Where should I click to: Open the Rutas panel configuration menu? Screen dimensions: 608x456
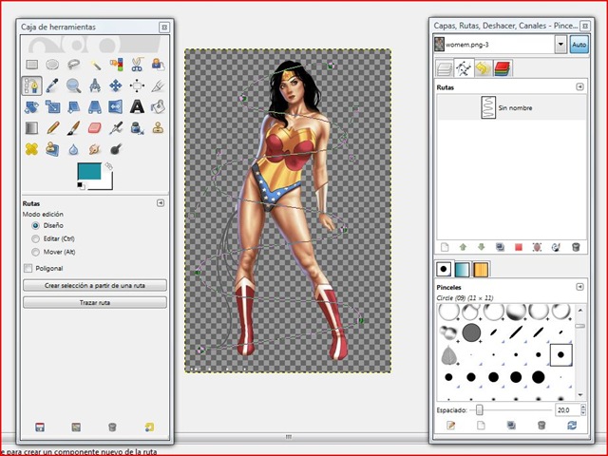(x=579, y=86)
